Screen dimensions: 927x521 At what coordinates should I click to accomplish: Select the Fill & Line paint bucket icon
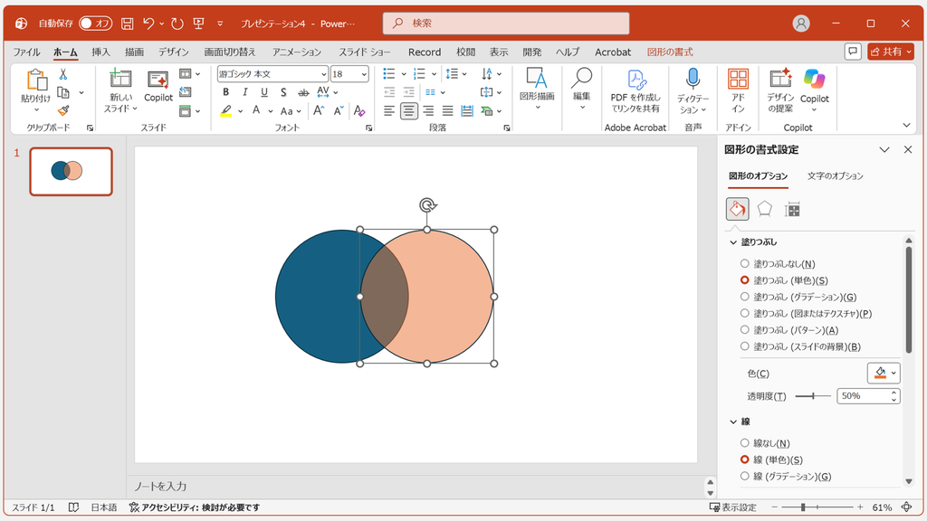click(737, 209)
